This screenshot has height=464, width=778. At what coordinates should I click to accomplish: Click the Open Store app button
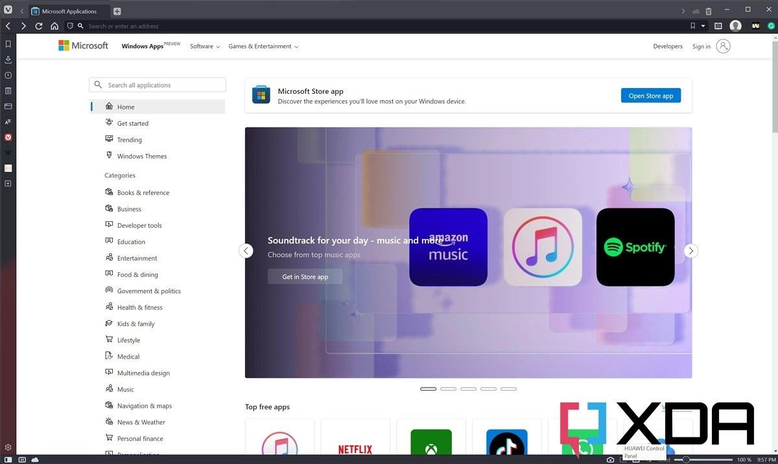coord(651,96)
